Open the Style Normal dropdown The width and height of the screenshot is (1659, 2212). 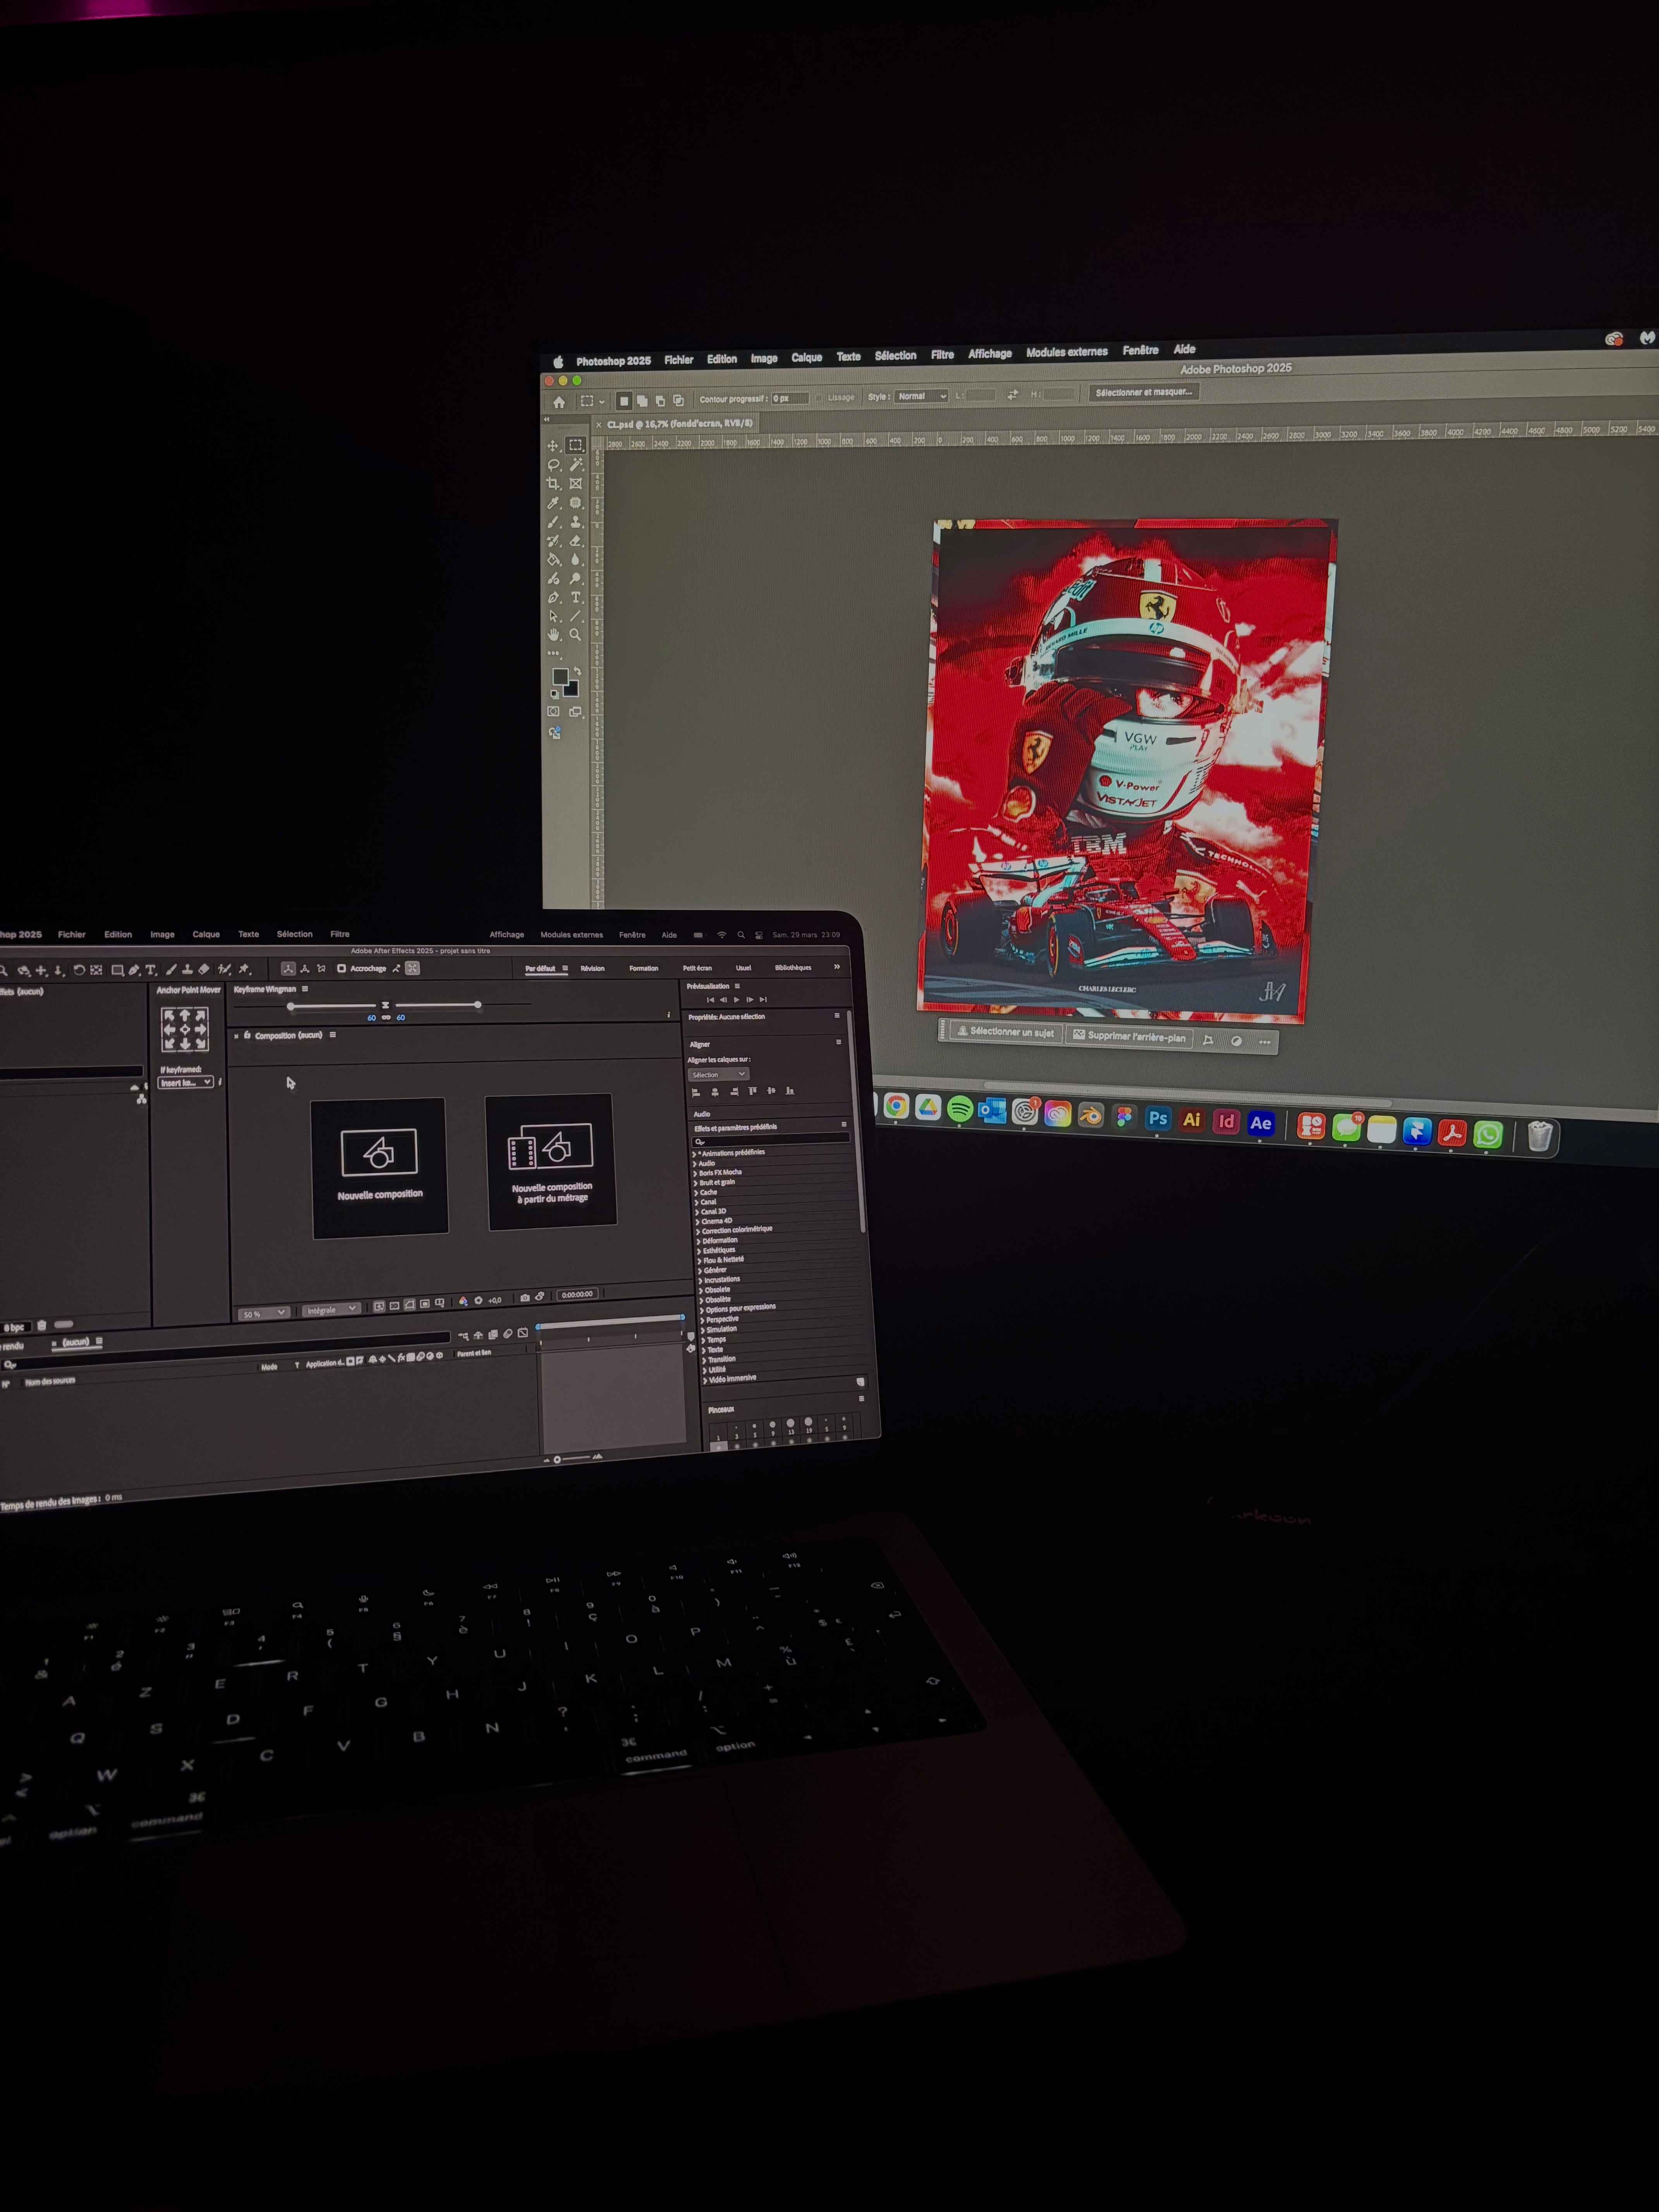921,396
